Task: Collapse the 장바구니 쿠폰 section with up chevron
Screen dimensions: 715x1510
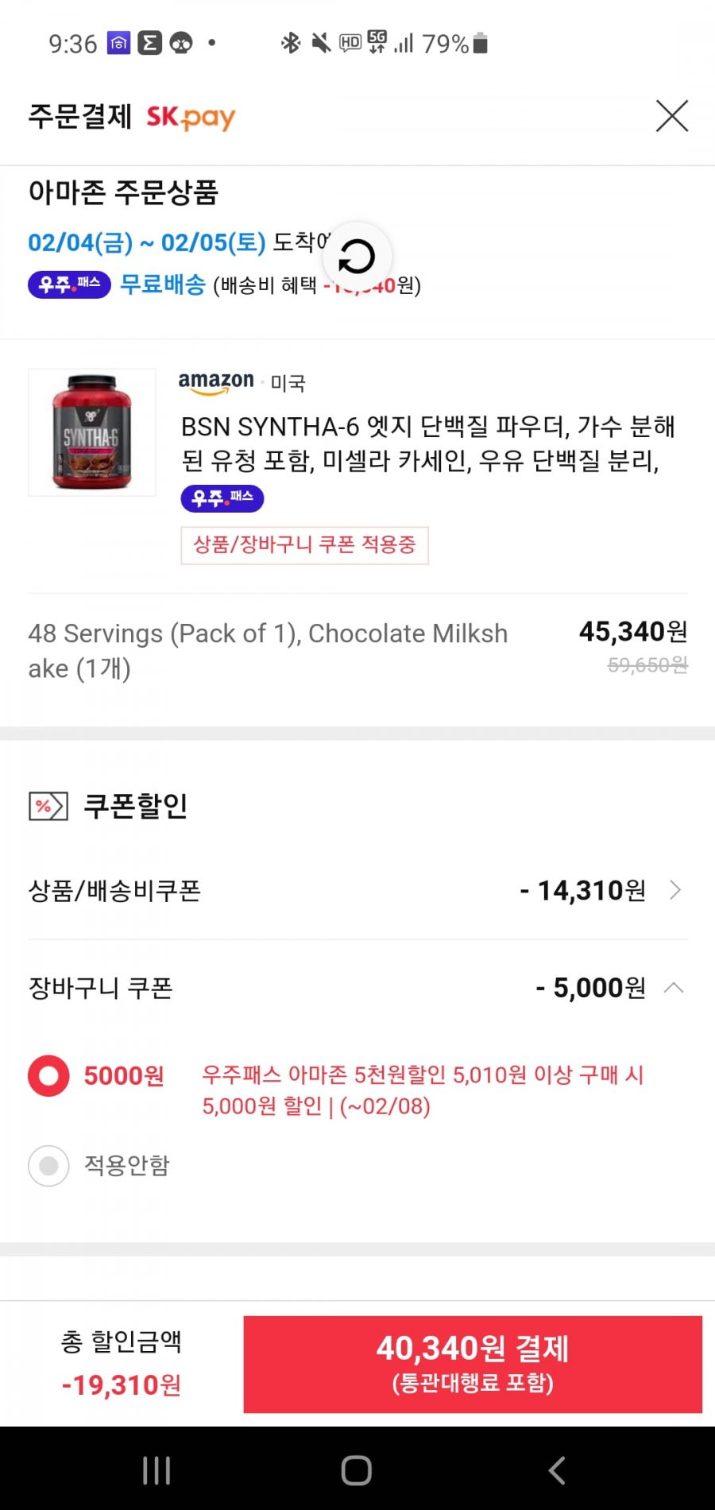Action: click(x=674, y=988)
